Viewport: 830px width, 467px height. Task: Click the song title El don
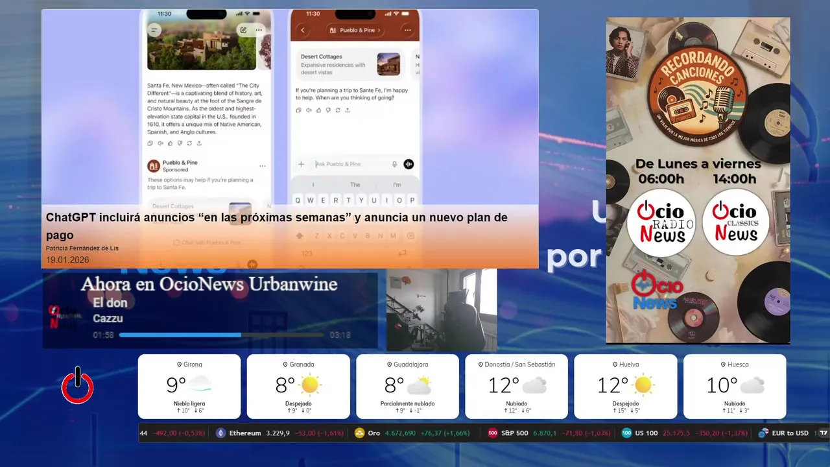[x=110, y=302]
